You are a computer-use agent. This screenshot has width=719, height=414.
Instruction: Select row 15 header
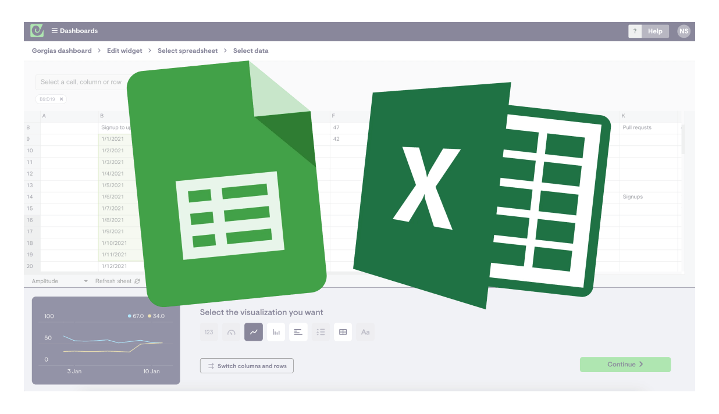(x=32, y=209)
